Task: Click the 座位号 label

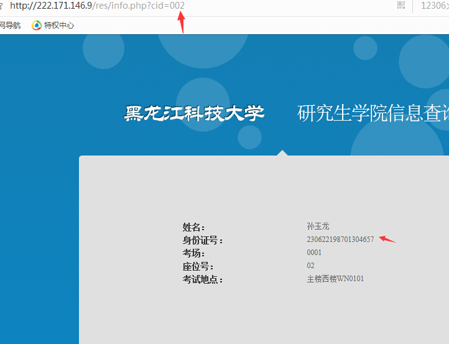Action: [x=198, y=266]
